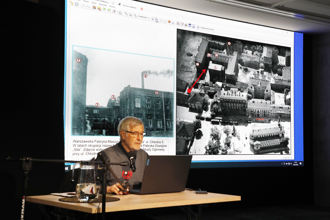Open the Powiększenie zoom level dropdown

pos(148,17)
